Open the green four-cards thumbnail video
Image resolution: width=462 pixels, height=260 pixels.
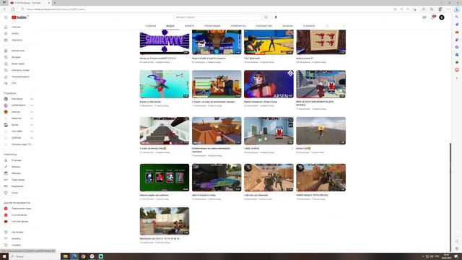pyautogui.click(x=165, y=178)
